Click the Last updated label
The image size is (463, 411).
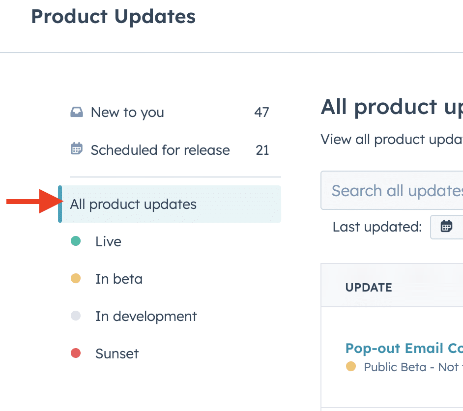377,227
